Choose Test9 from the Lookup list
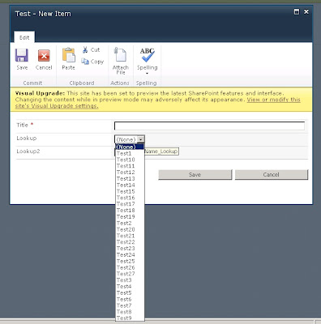 pos(130,318)
